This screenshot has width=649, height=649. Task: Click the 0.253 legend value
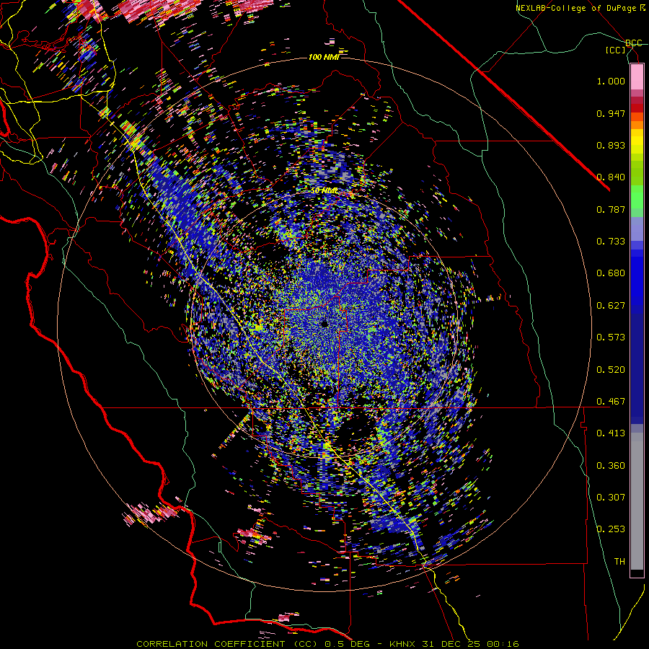611,529
